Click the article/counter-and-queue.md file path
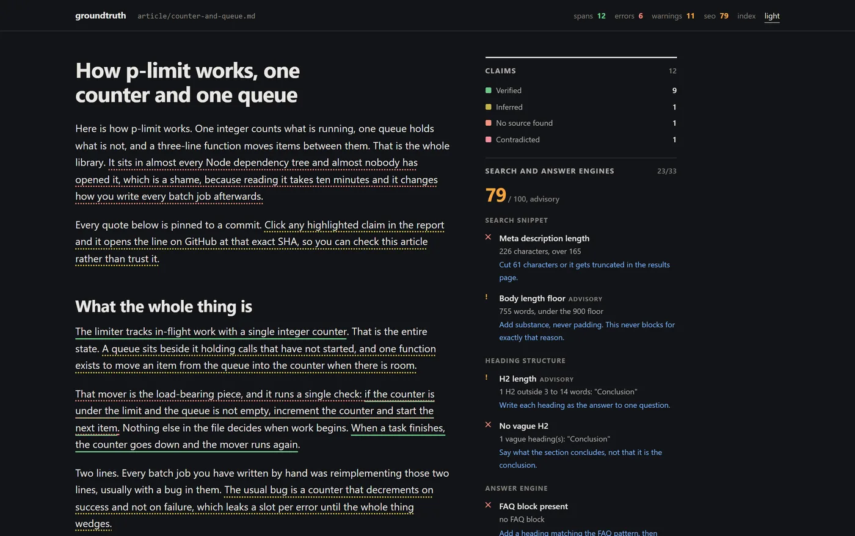855x536 pixels. [197, 16]
